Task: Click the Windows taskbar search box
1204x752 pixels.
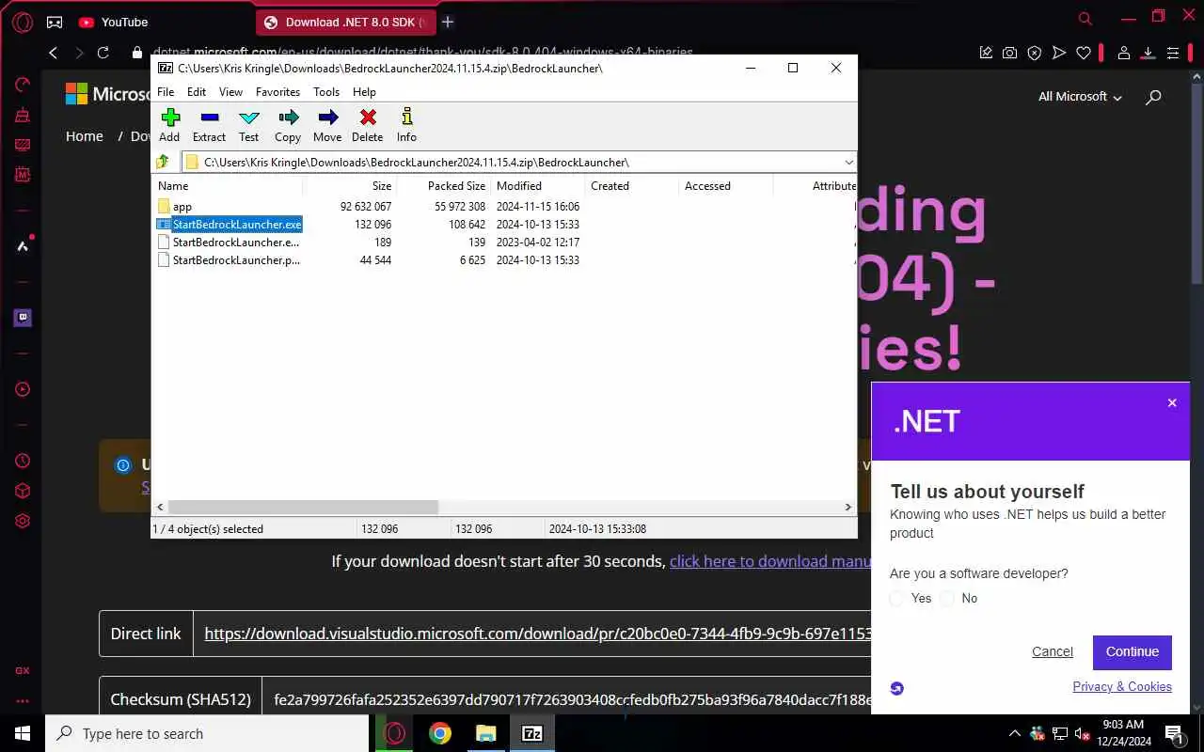Action: pos(207,734)
